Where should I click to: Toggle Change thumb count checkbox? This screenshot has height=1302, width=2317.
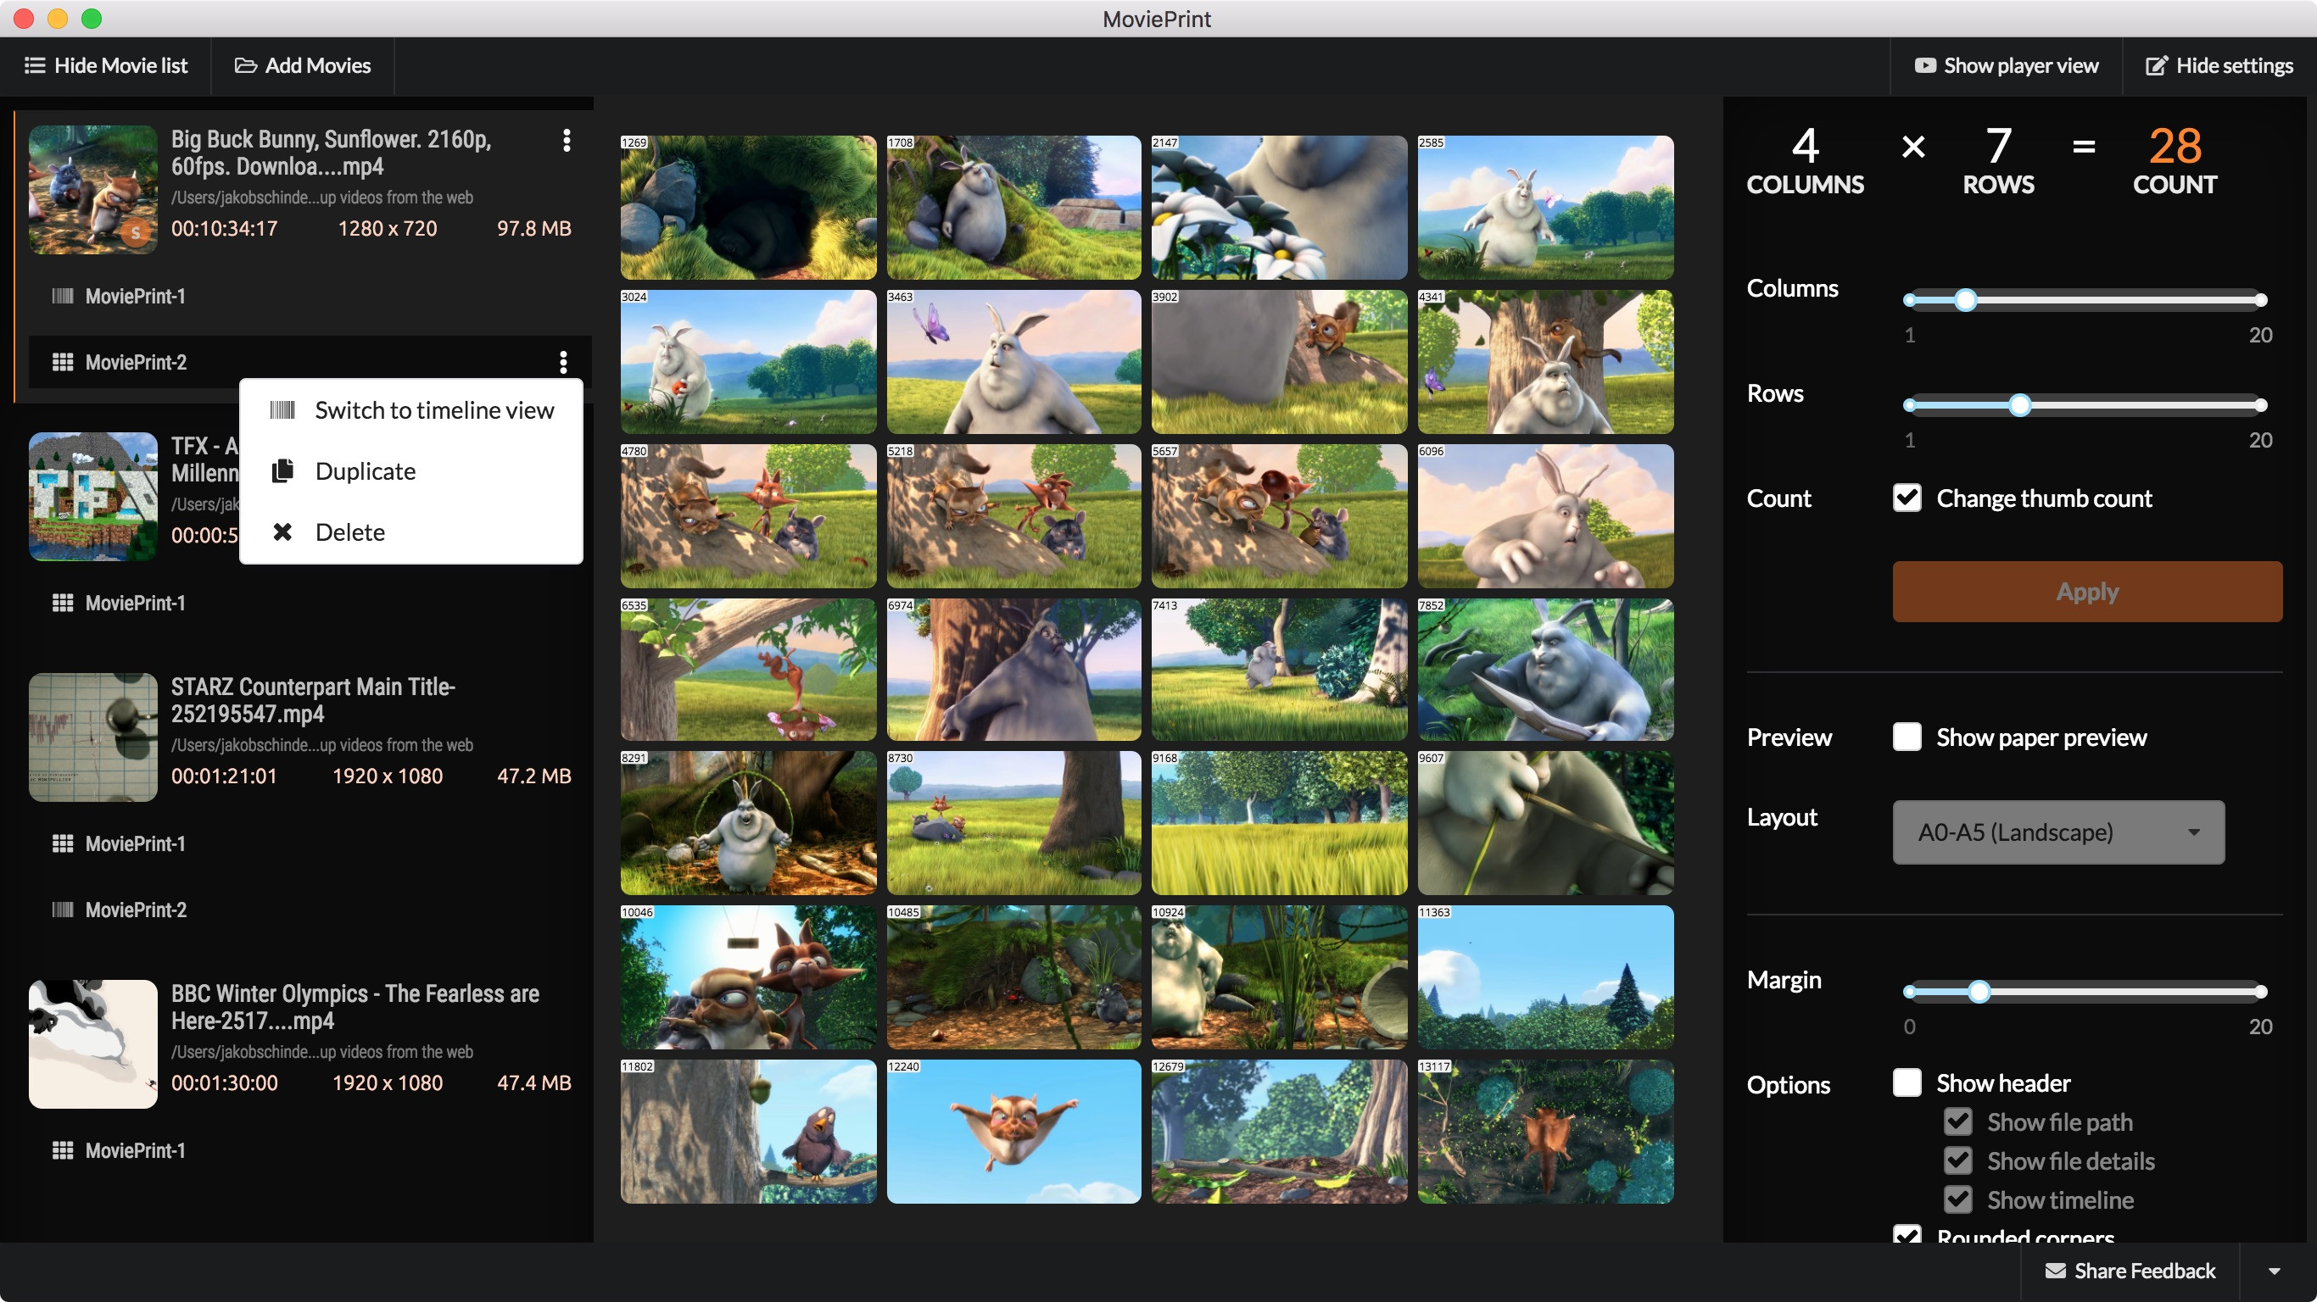(1907, 498)
